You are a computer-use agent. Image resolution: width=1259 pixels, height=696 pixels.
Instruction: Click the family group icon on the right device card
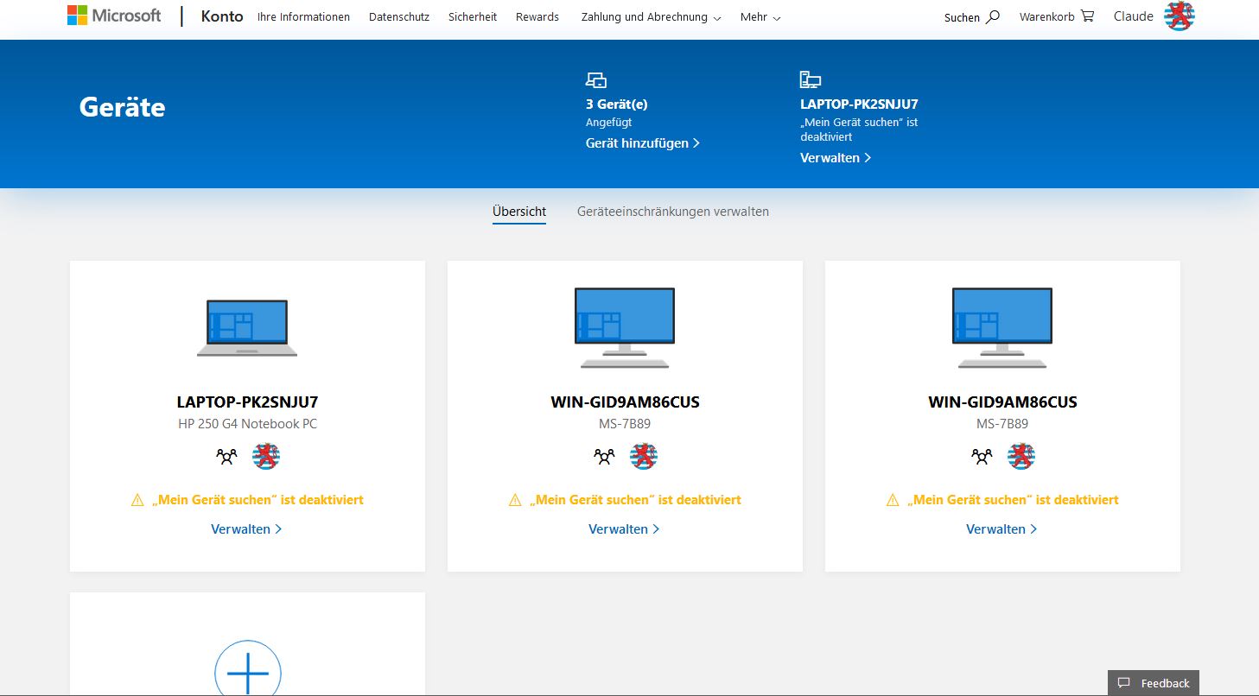(x=982, y=456)
